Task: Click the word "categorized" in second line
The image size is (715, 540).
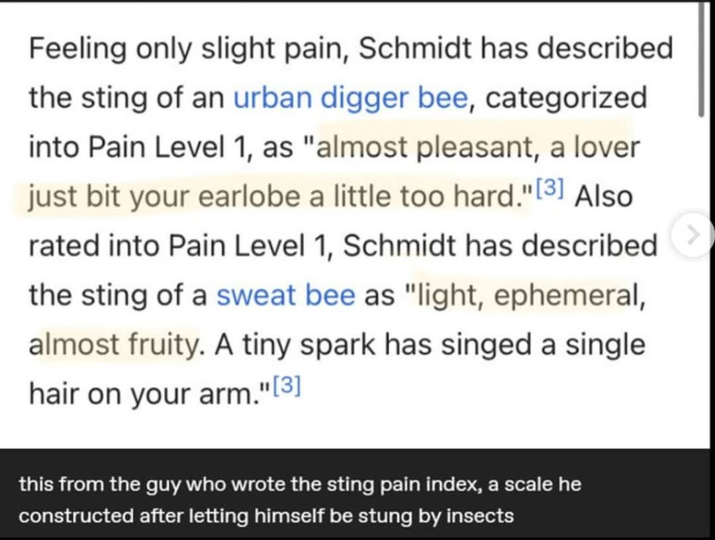Action: 565,98
